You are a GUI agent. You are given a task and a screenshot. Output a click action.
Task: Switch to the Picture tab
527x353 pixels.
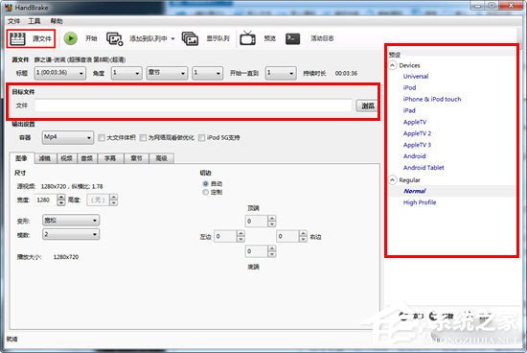point(21,158)
